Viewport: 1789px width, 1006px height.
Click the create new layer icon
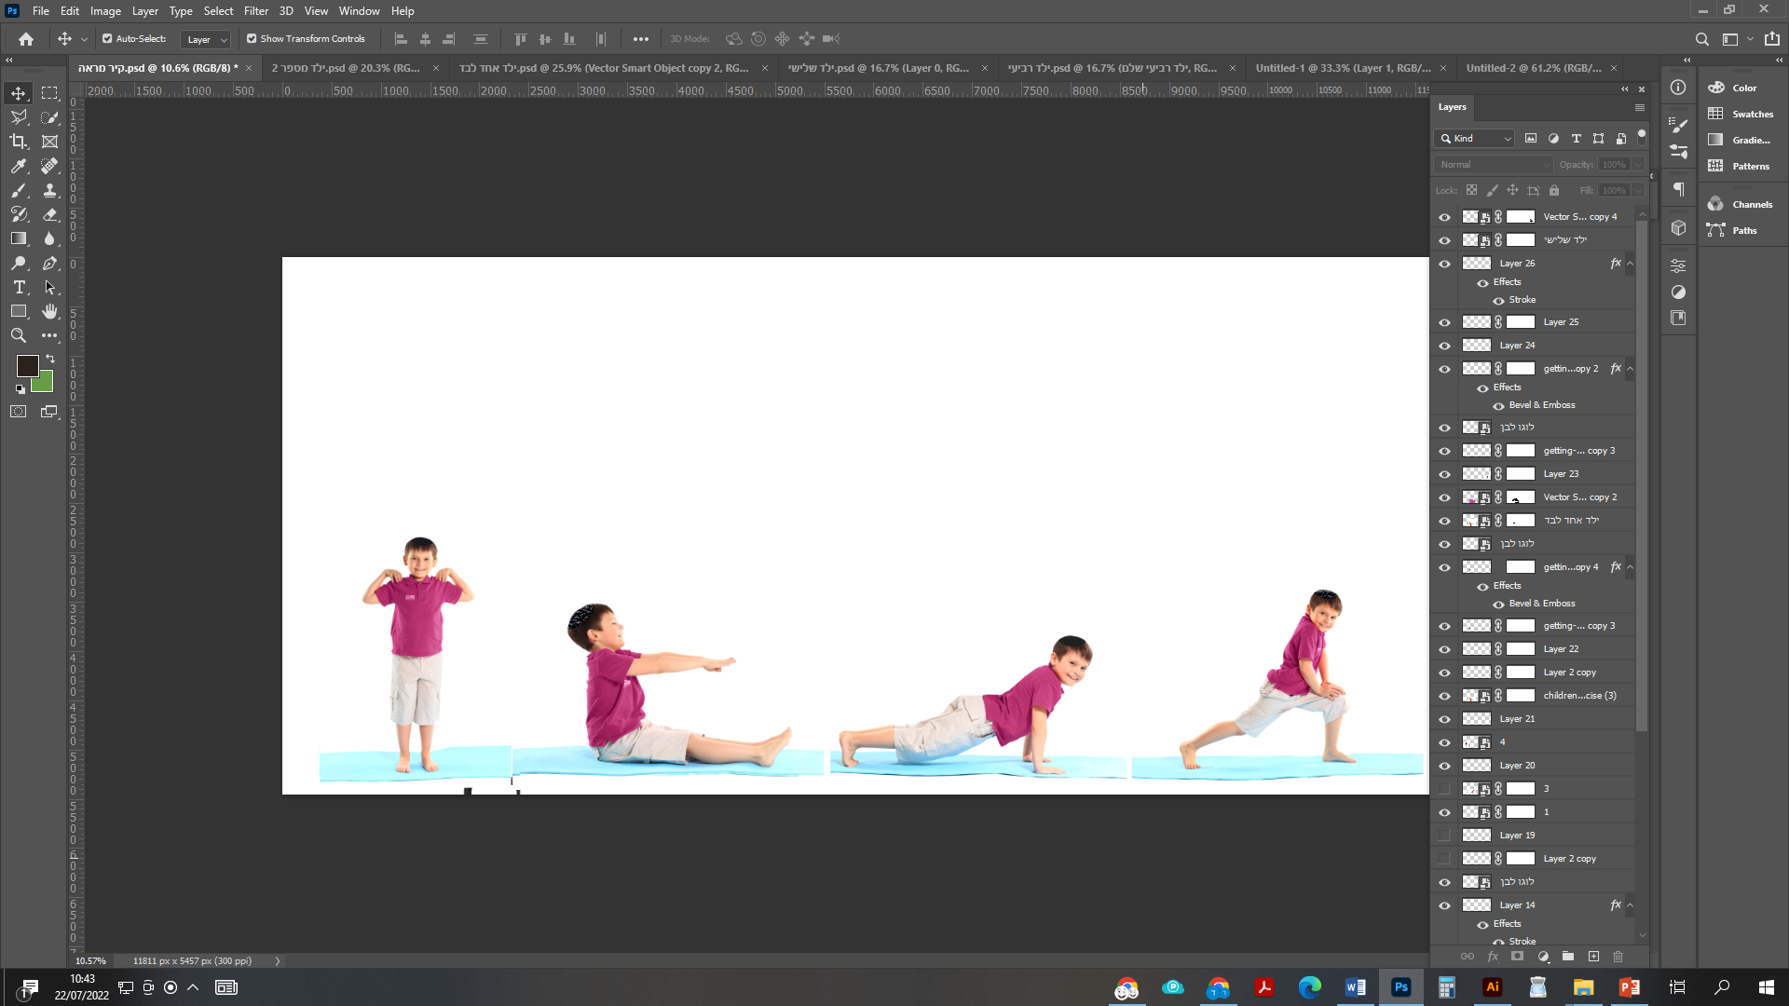[x=1593, y=957]
